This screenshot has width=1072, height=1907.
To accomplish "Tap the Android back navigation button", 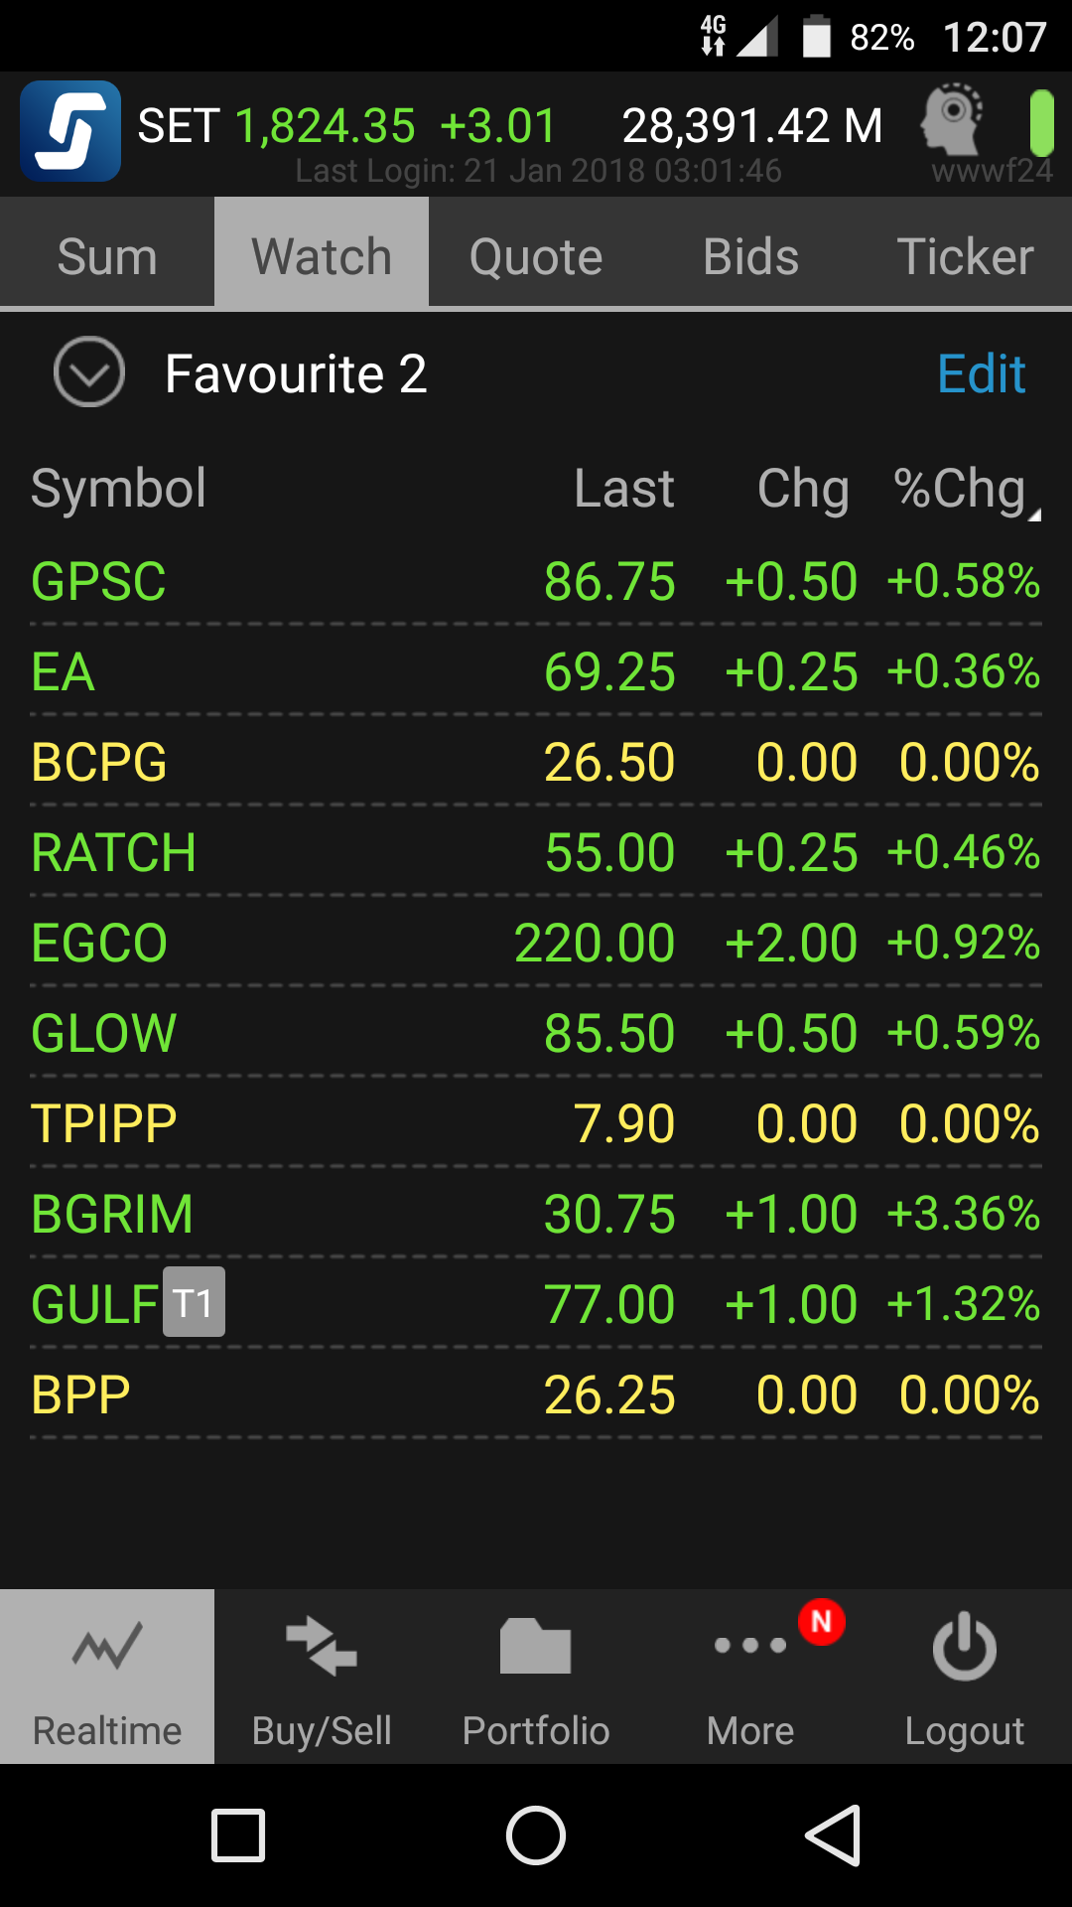I will [833, 1835].
